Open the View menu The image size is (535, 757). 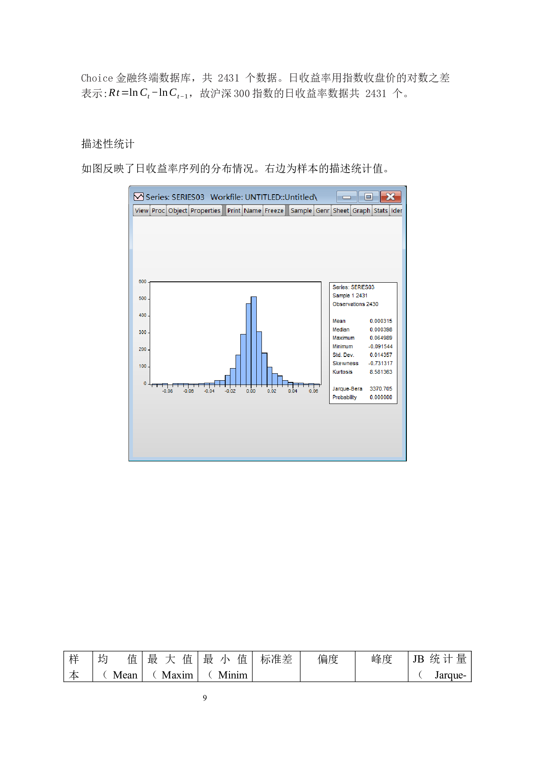point(142,211)
